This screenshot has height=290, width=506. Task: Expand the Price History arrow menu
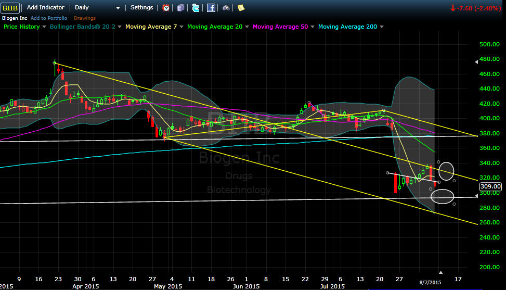tap(44, 27)
